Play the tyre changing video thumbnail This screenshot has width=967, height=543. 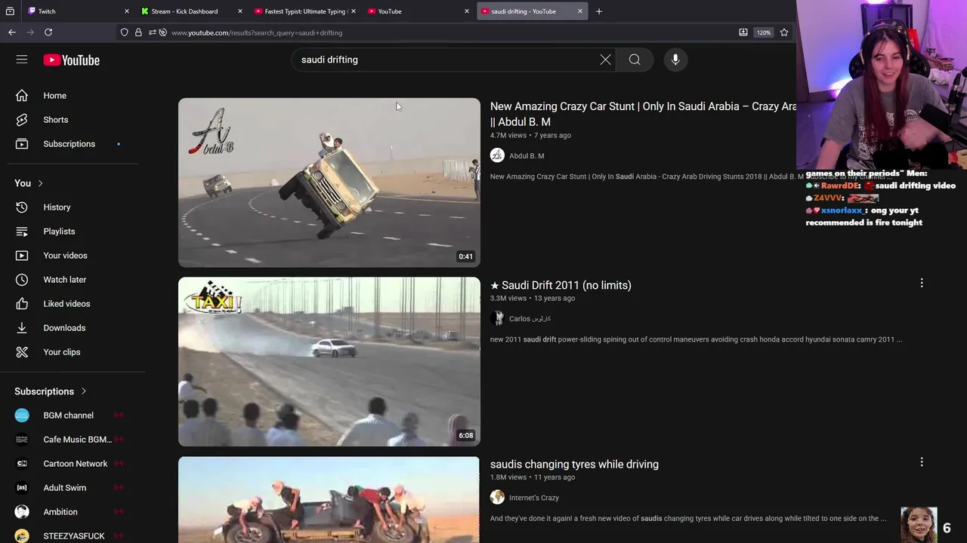(329, 499)
